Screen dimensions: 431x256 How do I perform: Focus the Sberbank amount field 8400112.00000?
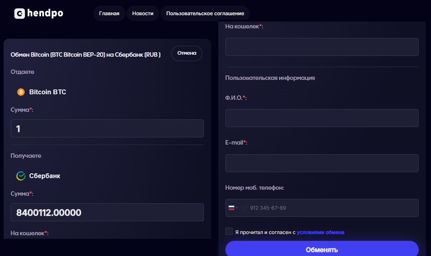(x=107, y=212)
